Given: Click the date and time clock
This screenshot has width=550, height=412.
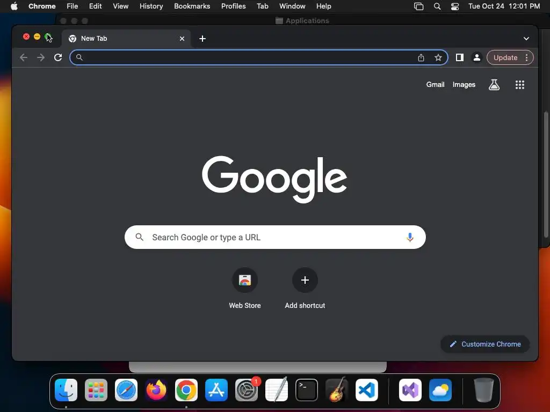Looking at the screenshot, I should [x=504, y=6].
